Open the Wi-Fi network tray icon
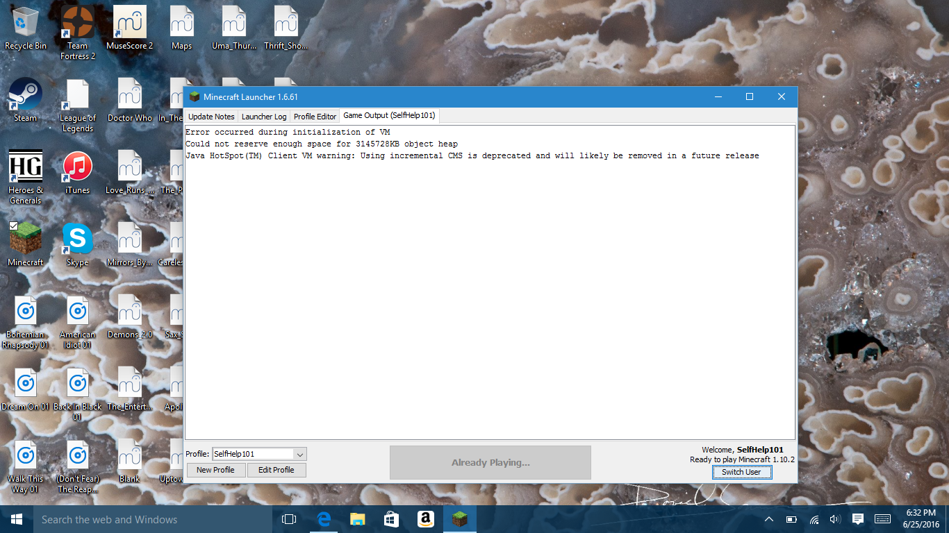 click(814, 519)
